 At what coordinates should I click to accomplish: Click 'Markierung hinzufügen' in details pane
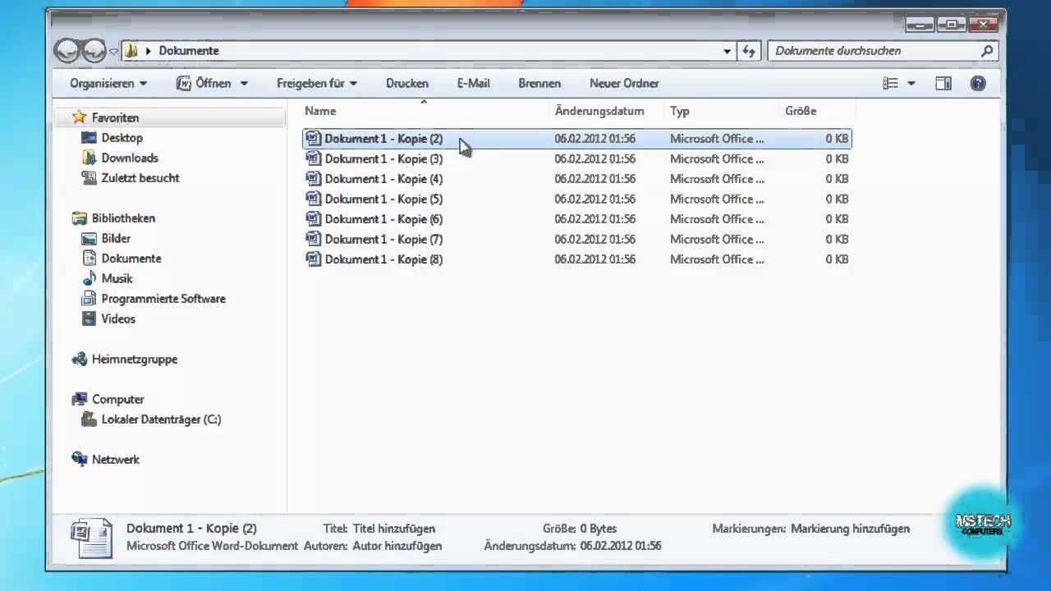850,529
